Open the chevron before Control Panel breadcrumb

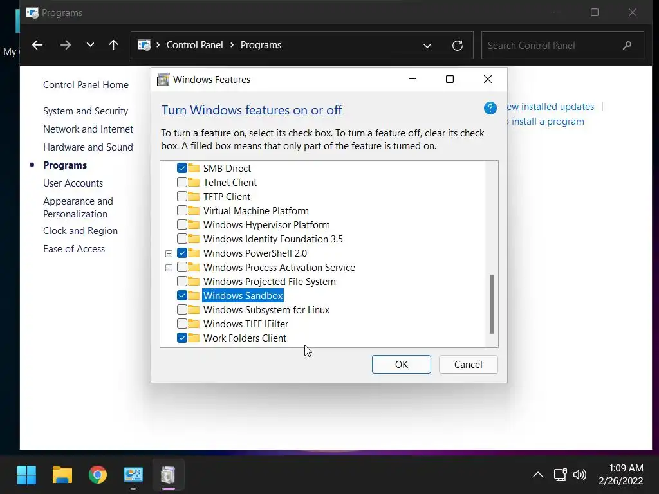click(x=158, y=45)
